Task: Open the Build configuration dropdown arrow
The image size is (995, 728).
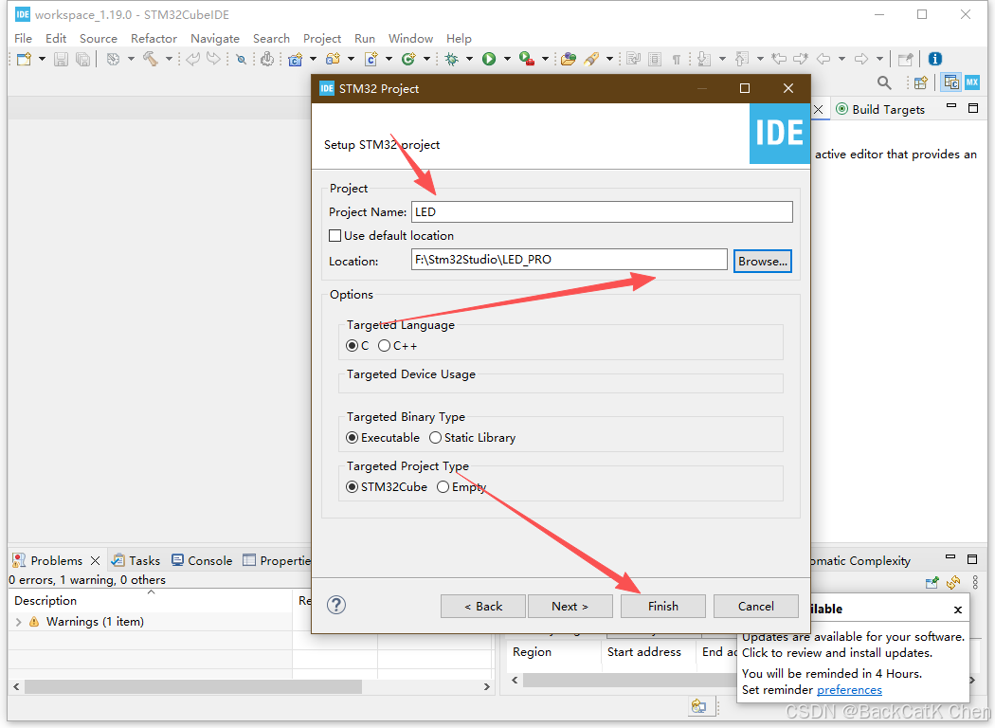Action: point(131,59)
